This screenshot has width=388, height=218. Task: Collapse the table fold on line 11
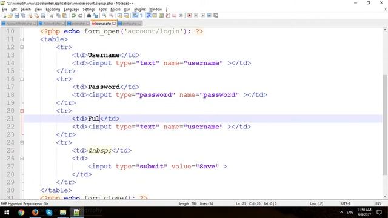pos(22,39)
